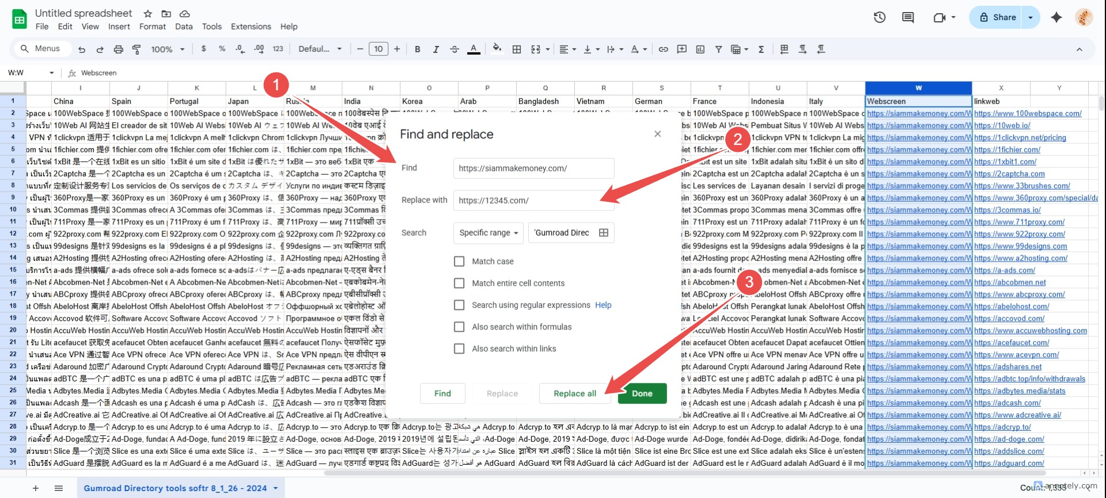Open the Format menu

point(153,26)
